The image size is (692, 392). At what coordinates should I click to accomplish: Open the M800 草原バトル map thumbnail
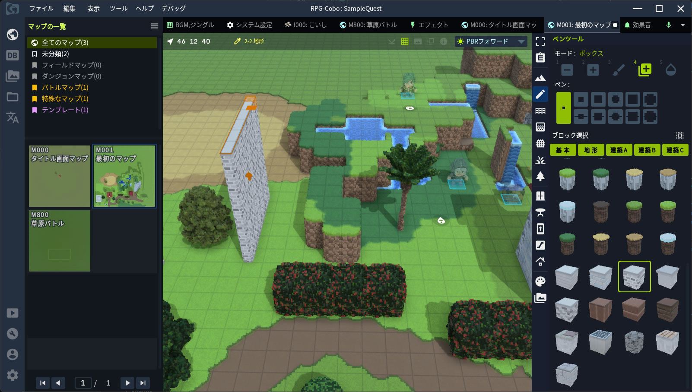(x=60, y=240)
